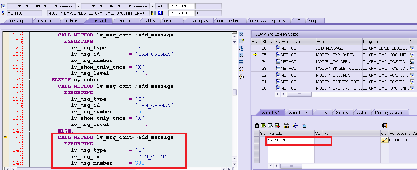Click the method icon of stack row 30
Image resolution: width=417 pixels, height=170 pixels.
[278, 88]
